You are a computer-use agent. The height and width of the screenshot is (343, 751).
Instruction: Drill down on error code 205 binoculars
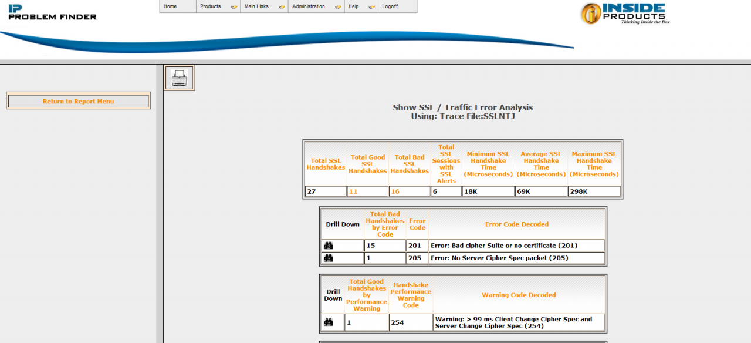pyautogui.click(x=329, y=258)
